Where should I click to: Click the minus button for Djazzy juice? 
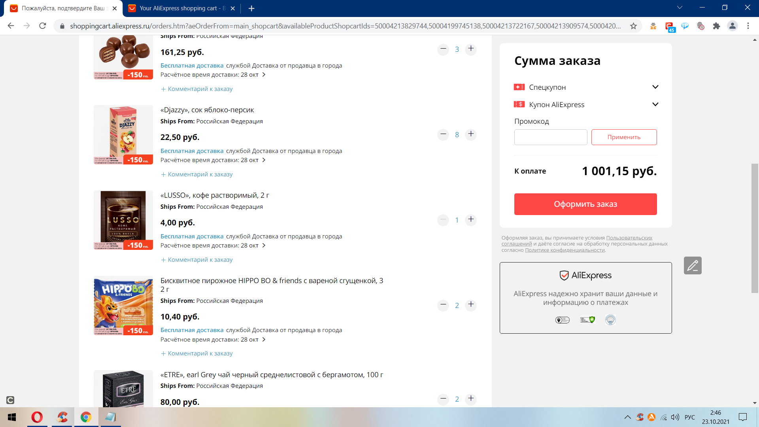[443, 134]
